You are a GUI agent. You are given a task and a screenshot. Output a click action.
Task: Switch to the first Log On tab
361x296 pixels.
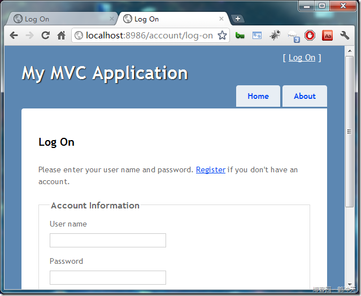(x=61, y=19)
